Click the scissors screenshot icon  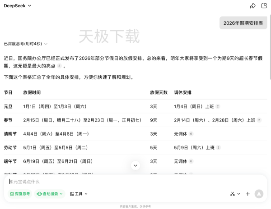(233, 194)
